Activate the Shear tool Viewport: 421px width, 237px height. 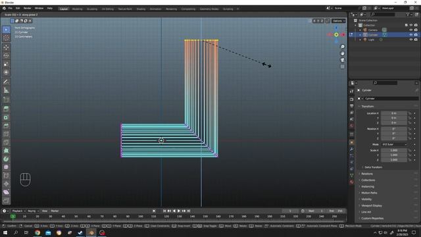click(x=6, y=192)
